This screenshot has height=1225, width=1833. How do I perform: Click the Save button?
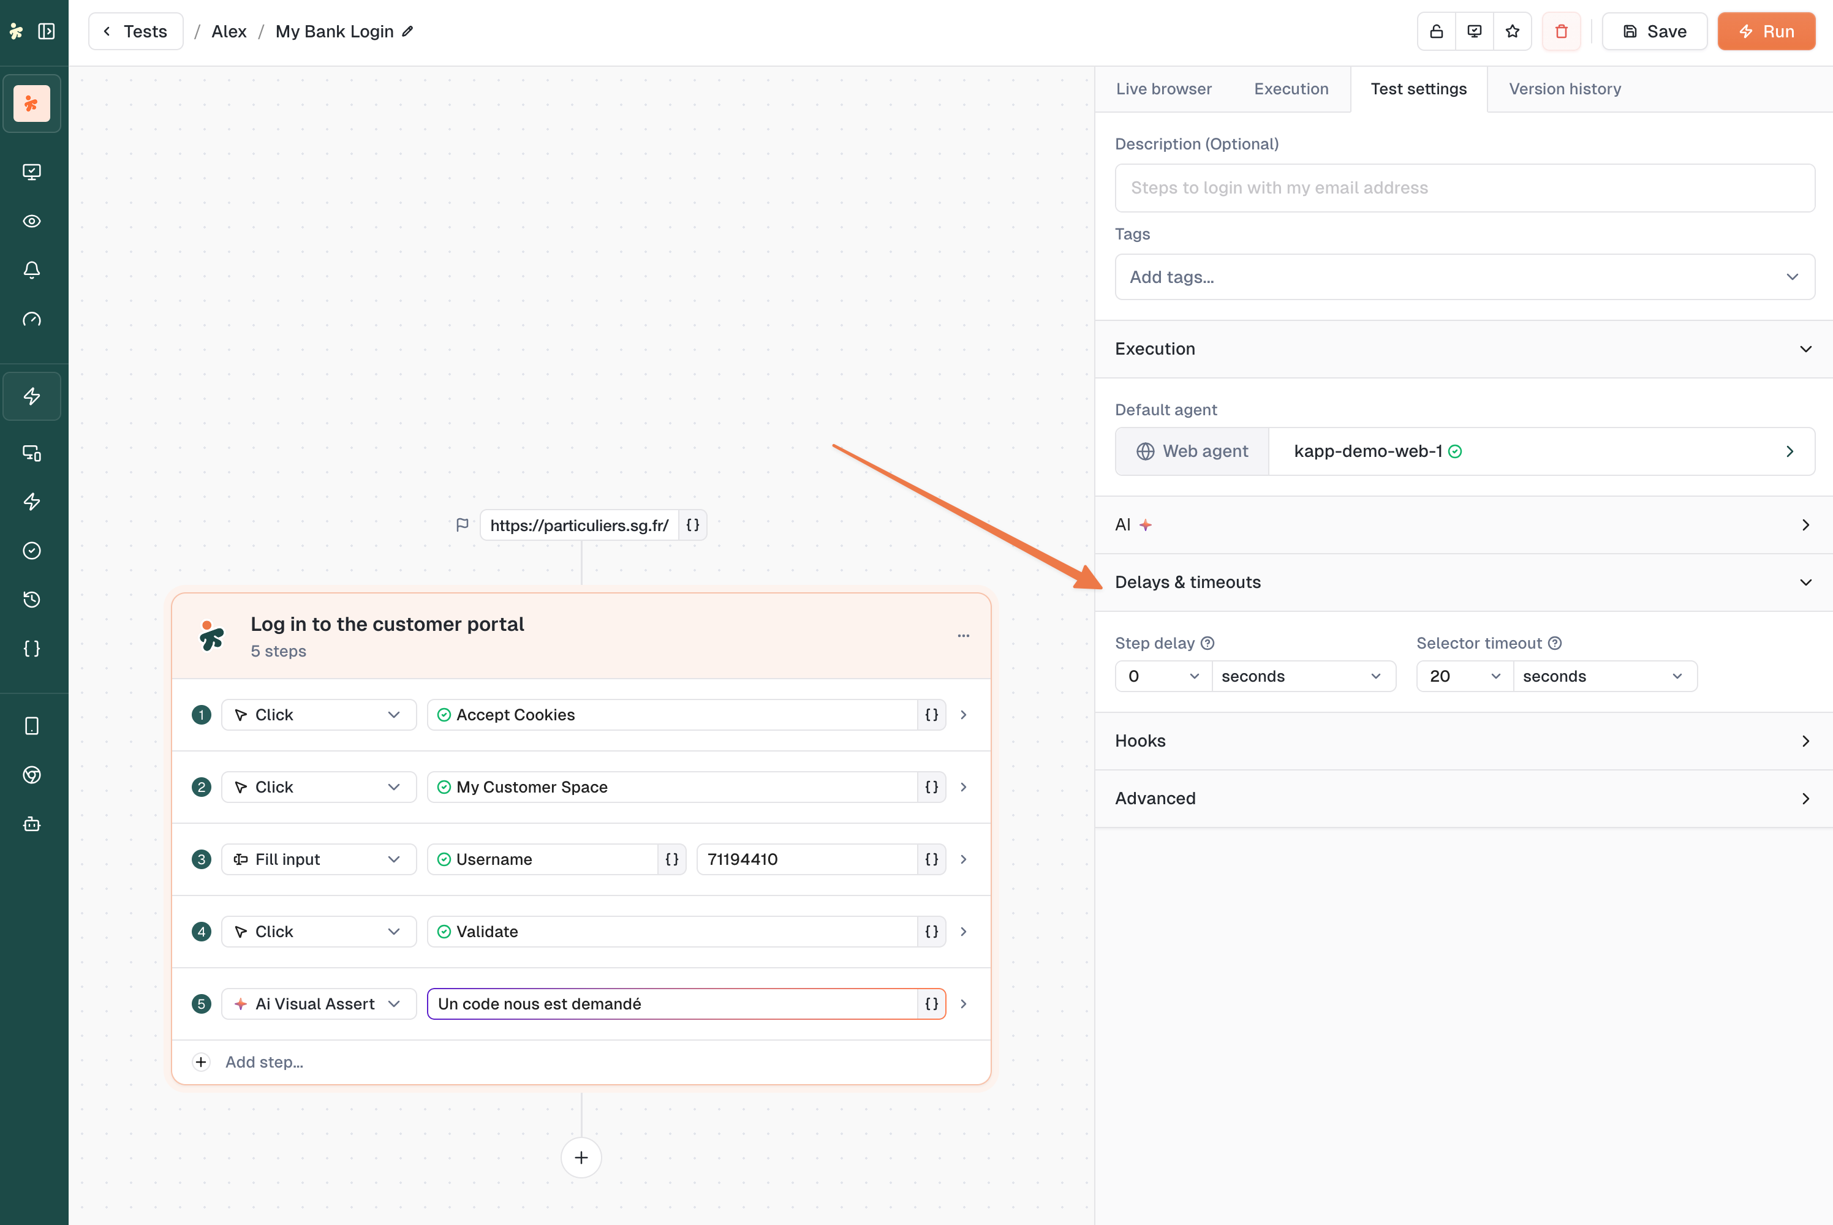tap(1654, 31)
